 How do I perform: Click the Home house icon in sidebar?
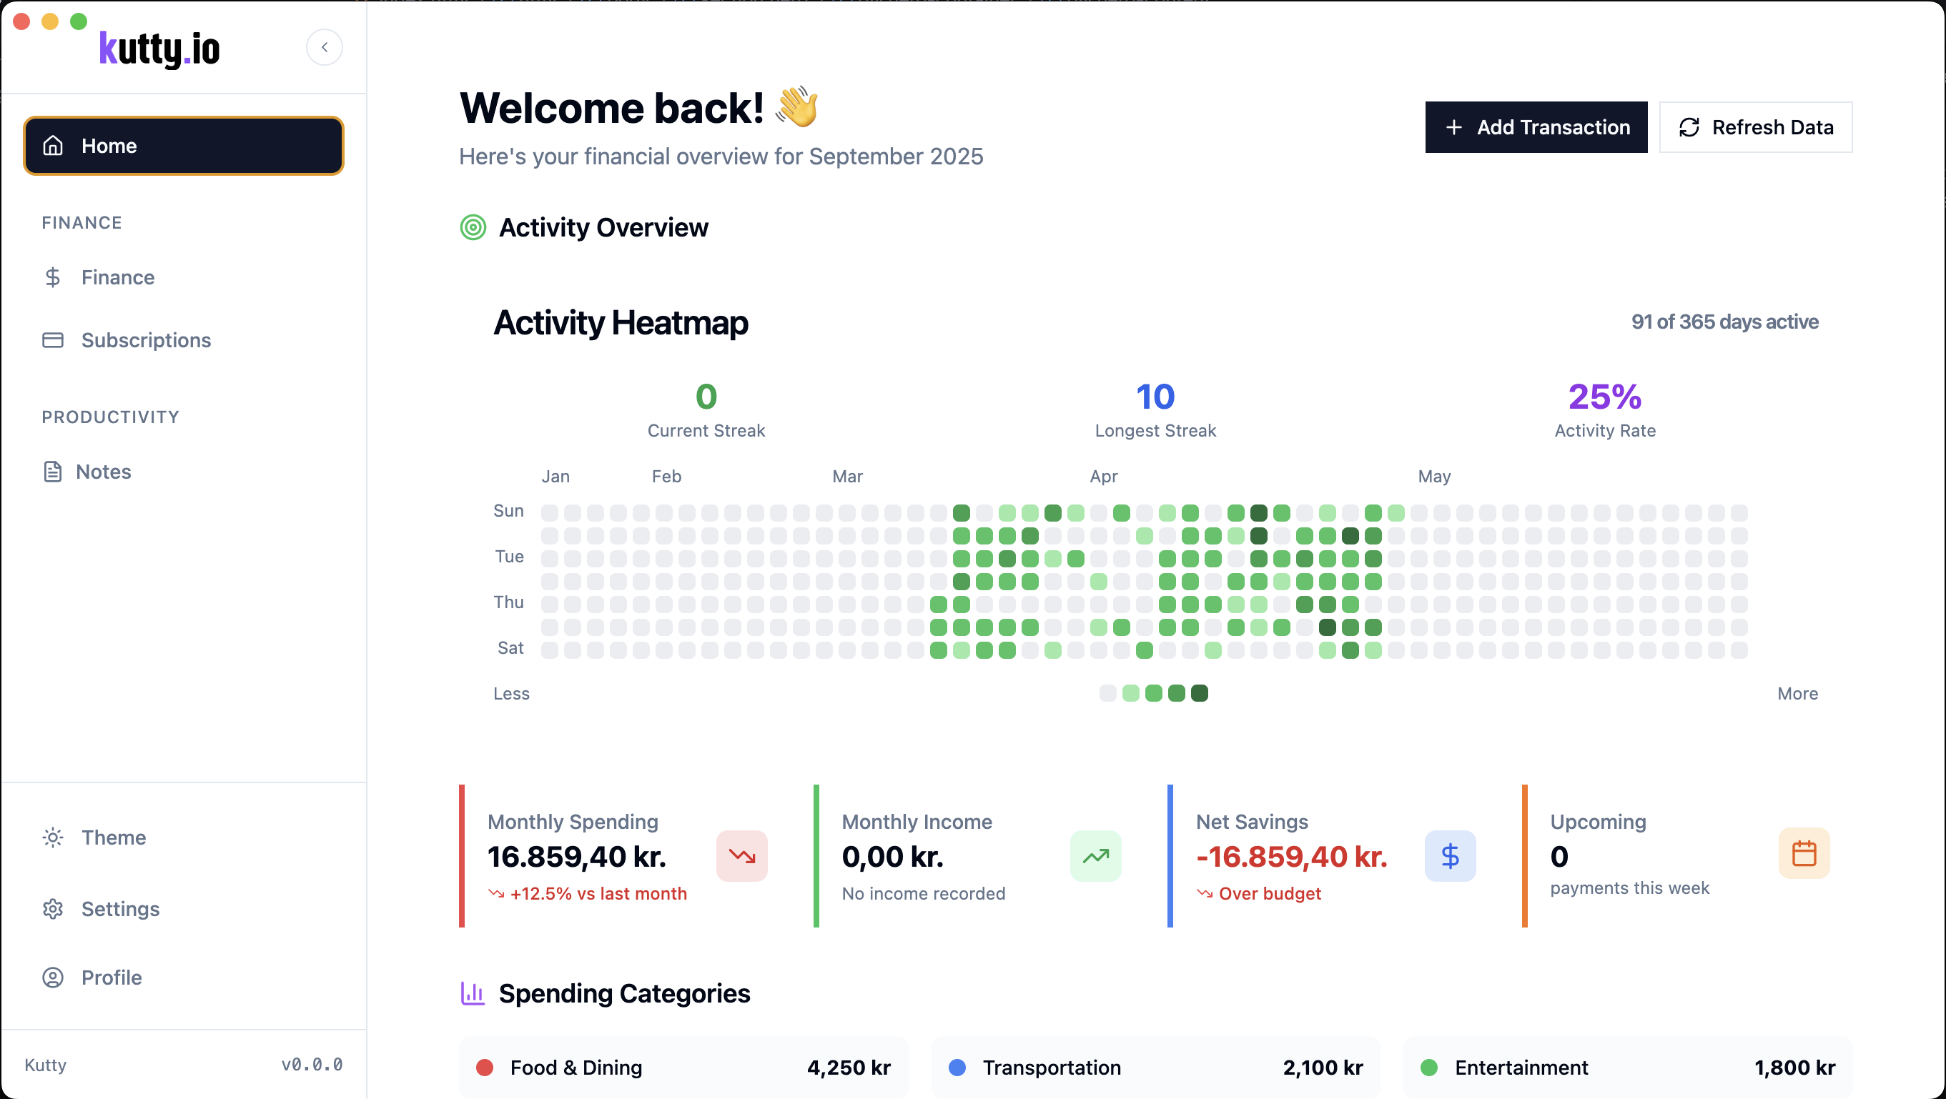[52, 145]
